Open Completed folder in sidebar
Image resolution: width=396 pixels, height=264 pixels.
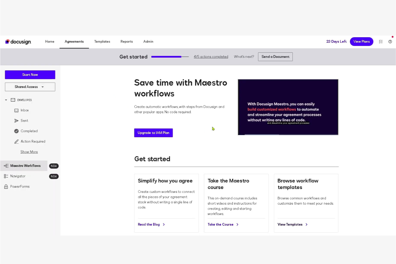29,131
